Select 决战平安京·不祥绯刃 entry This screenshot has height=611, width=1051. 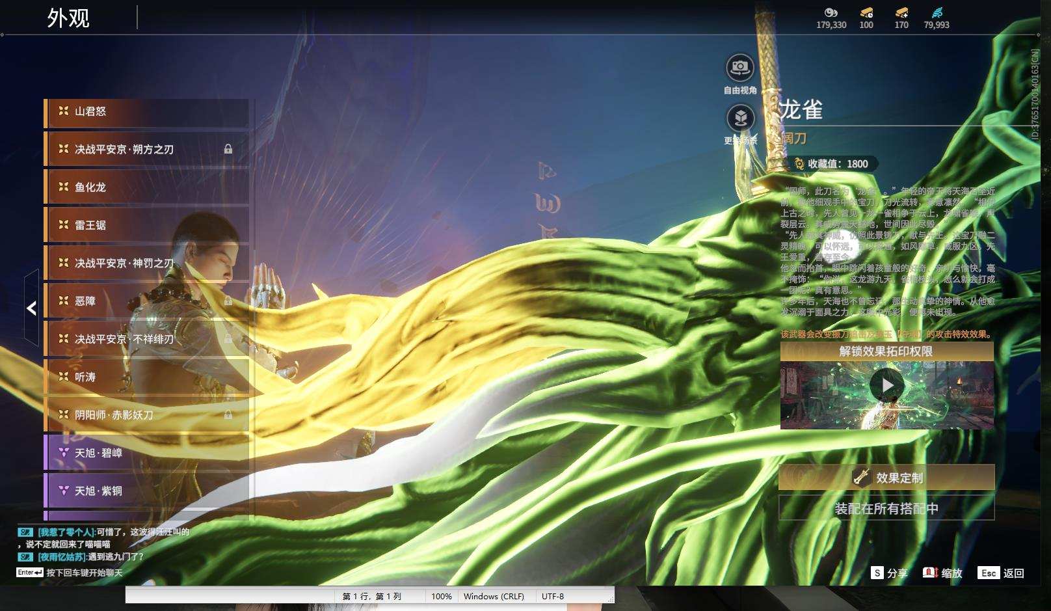click(146, 339)
